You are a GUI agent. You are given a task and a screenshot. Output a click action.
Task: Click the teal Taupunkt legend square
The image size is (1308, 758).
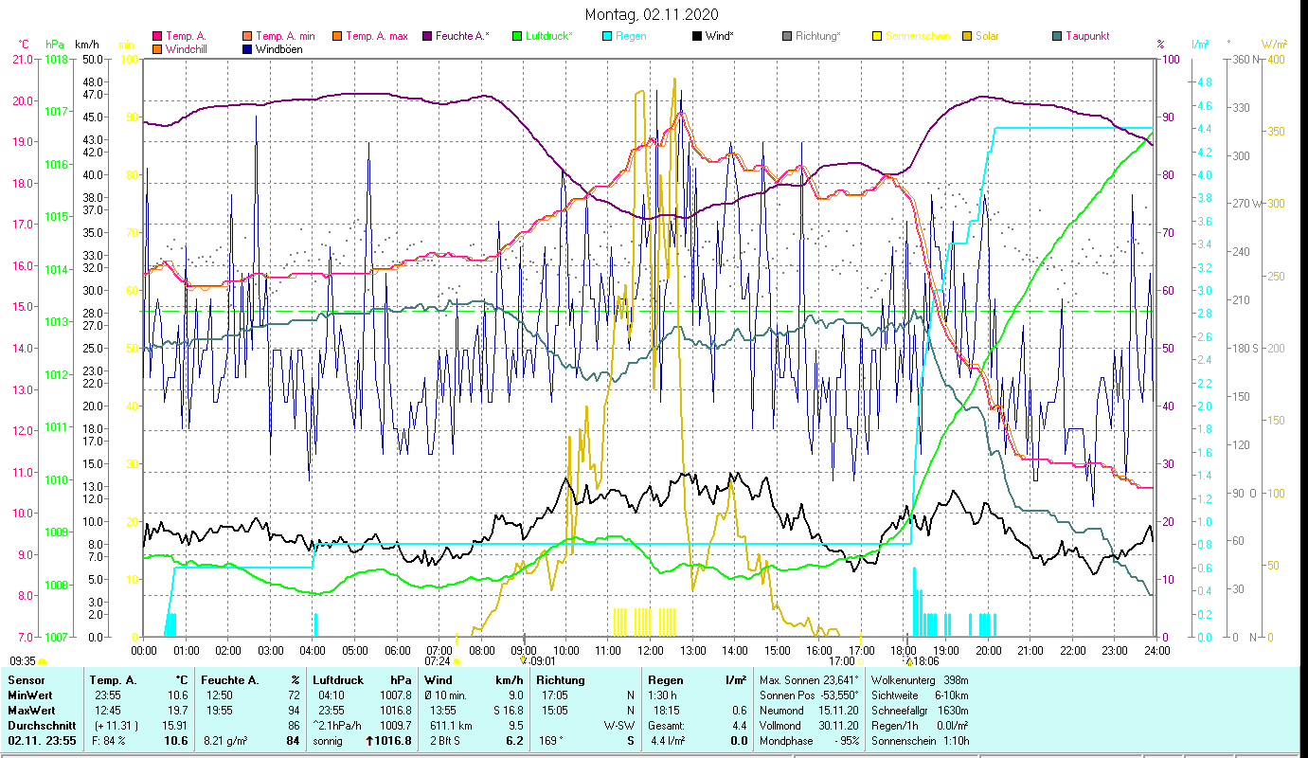[x=1057, y=37]
